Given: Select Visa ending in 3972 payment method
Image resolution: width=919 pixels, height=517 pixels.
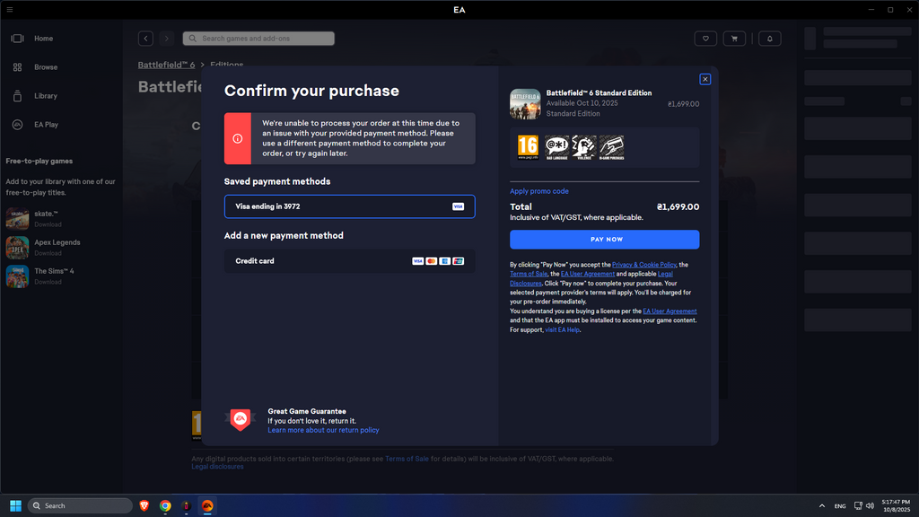Looking at the screenshot, I should 350,207.
